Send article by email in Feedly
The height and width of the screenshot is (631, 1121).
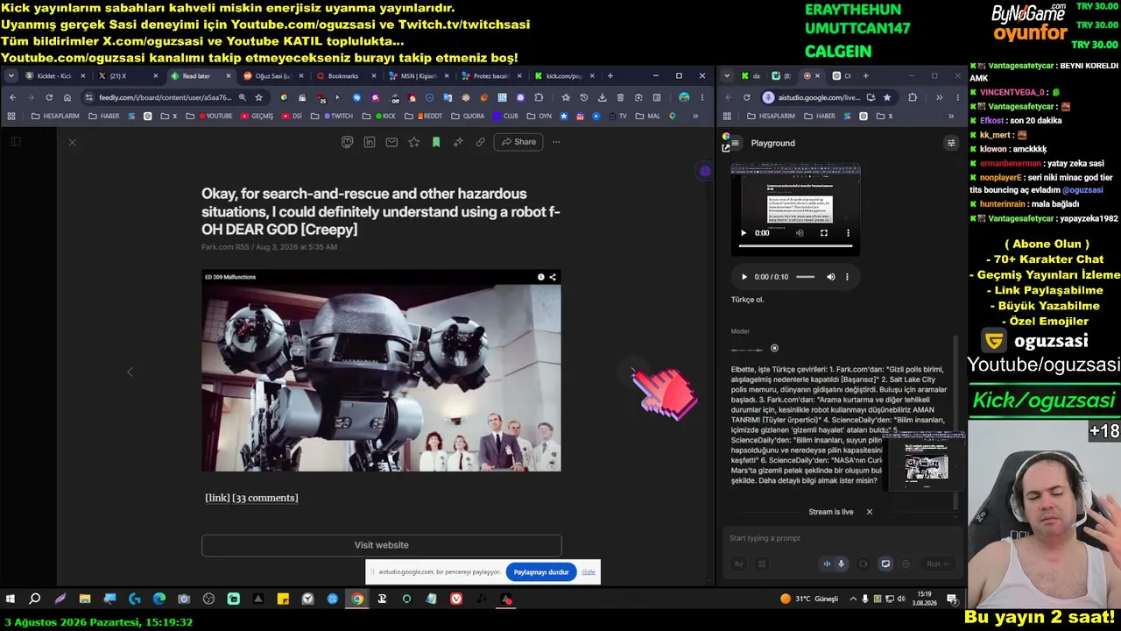(x=391, y=142)
